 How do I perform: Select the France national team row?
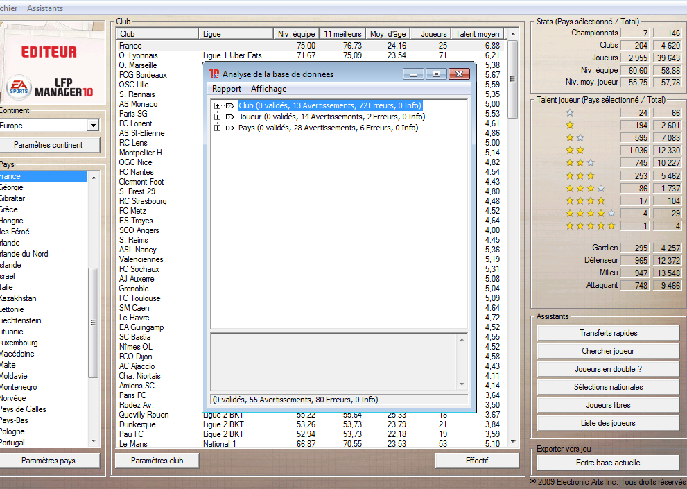click(x=310, y=46)
